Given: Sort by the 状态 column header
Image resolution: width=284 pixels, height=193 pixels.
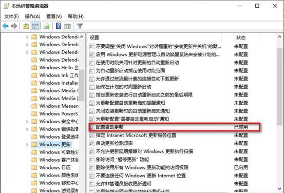Looking at the screenshot, I should (x=241, y=37).
